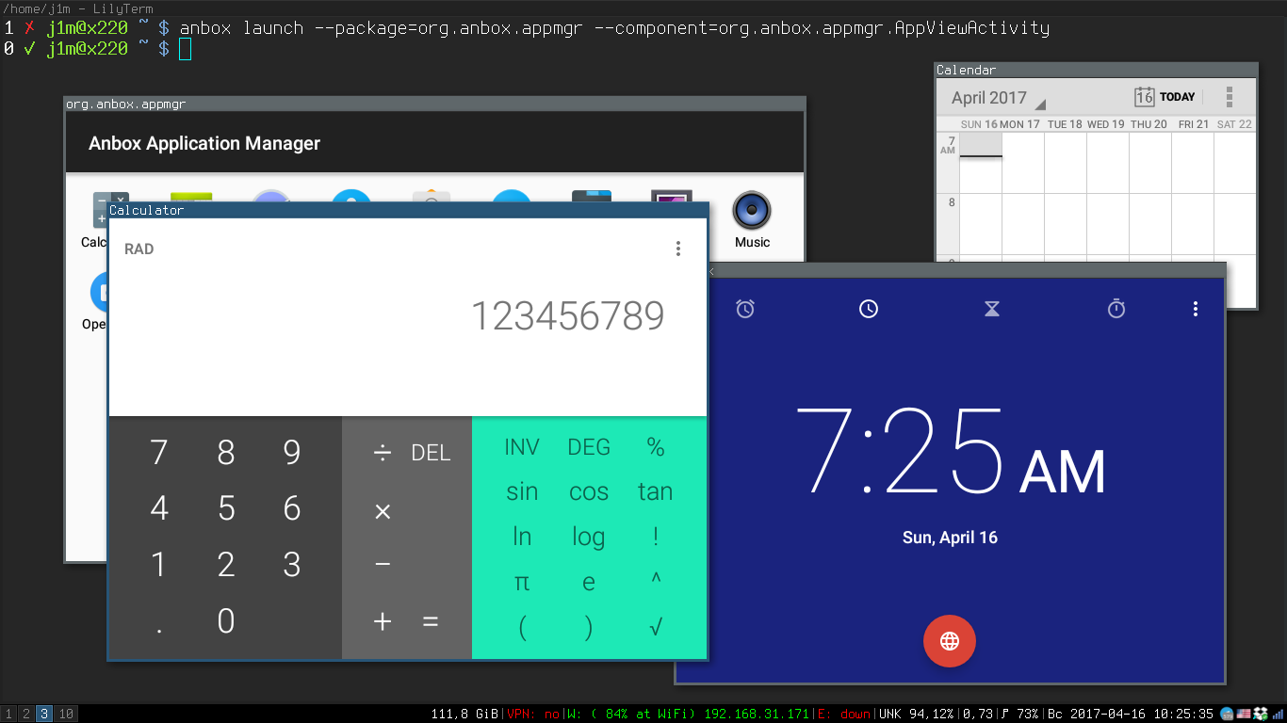Insert the ln function in Calculator
1287x723 pixels.
[x=522, y=537]
